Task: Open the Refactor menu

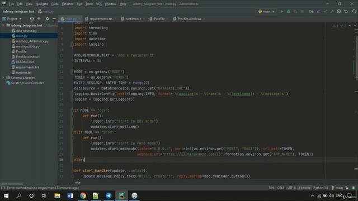Action: click(x=68, y=4)
